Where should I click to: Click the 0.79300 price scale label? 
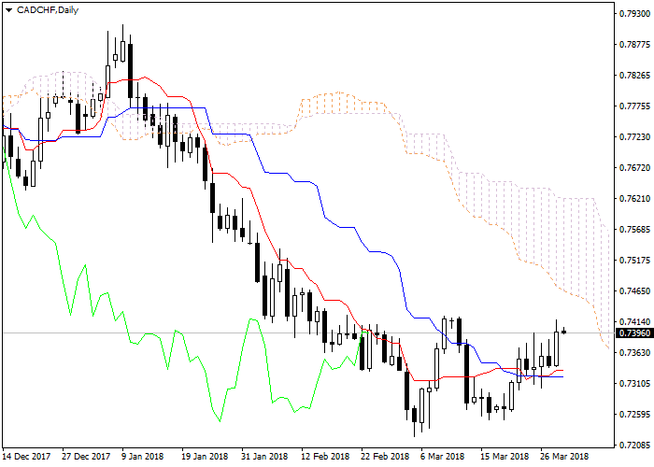tap(634, 14)
